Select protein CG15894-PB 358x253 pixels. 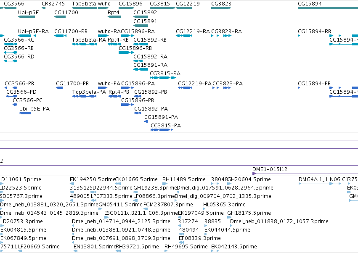click(314, 84)
